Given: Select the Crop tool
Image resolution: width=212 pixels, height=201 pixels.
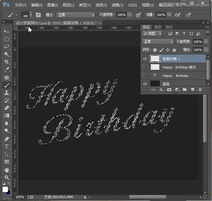Looking at the screenshot, I should pos(6,61).
